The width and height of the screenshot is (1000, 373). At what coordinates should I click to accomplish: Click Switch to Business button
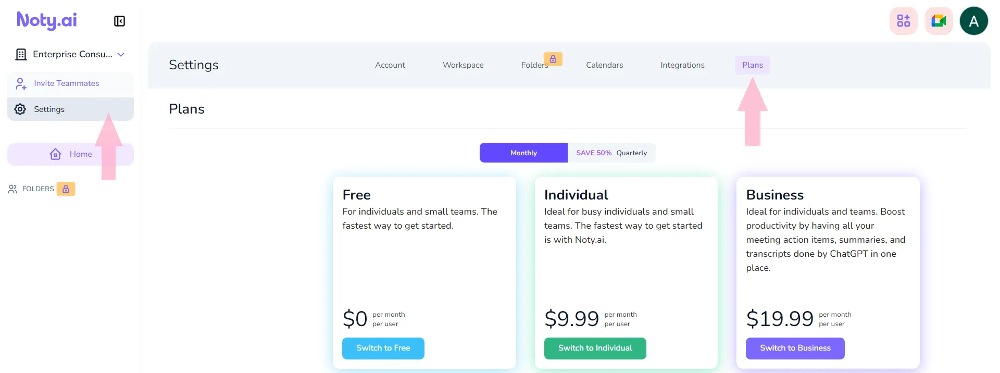(x=795, y=348)
